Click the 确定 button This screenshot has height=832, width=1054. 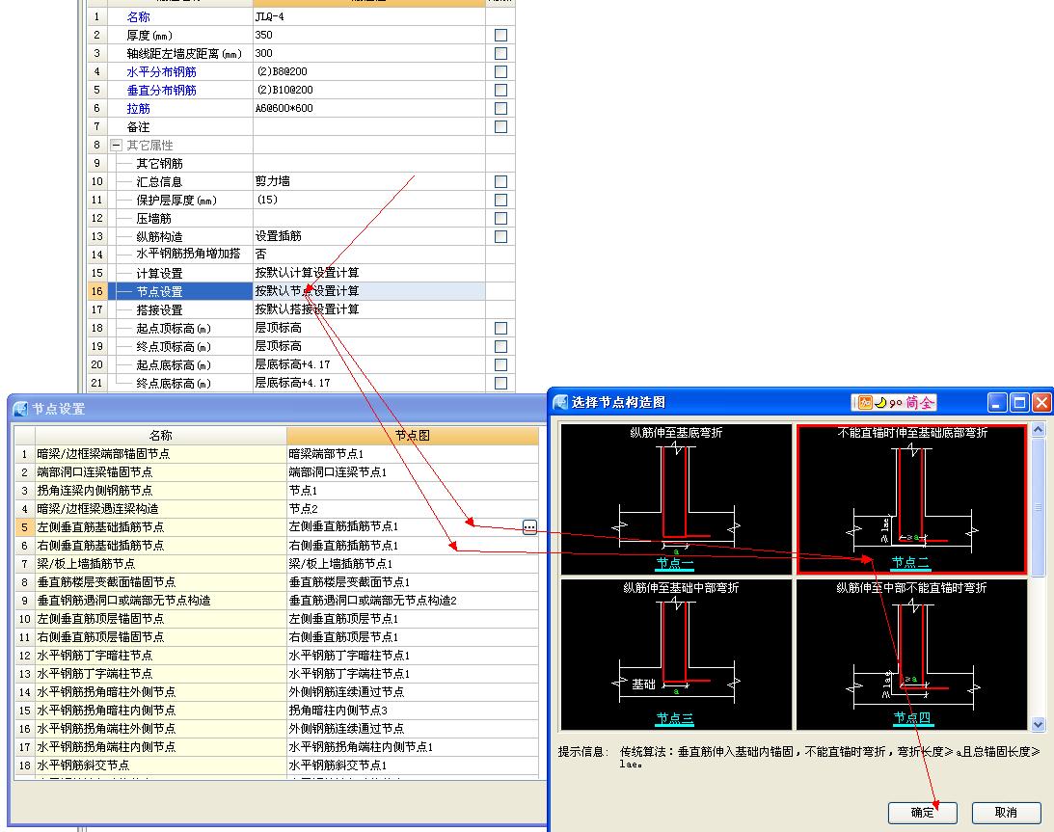coord(922,813)
